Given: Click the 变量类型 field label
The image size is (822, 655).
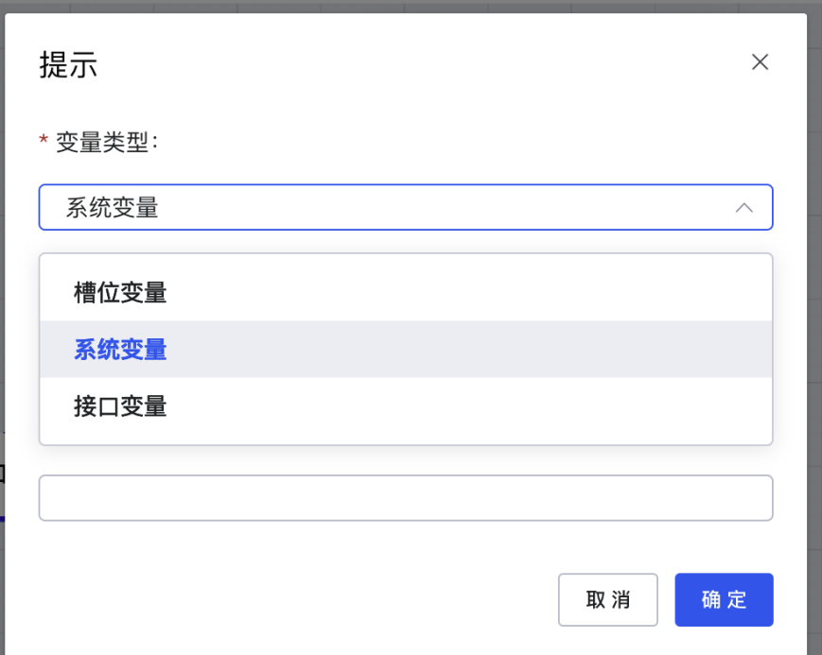Looking at the screenshot, I should click(x=107, y=142).
